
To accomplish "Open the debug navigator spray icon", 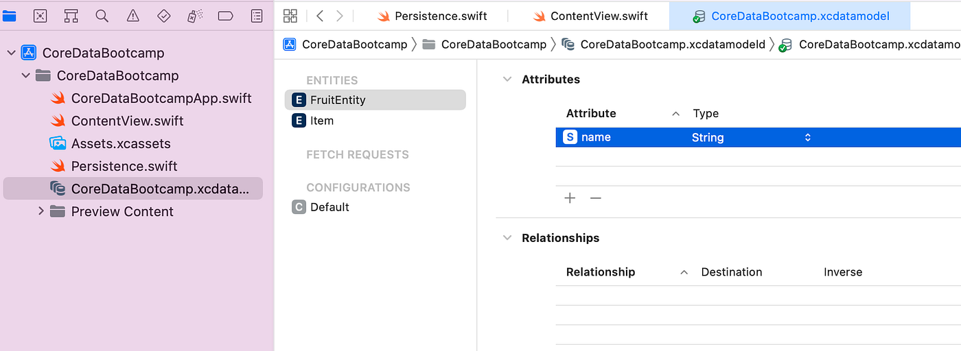I will click(195, 16).
